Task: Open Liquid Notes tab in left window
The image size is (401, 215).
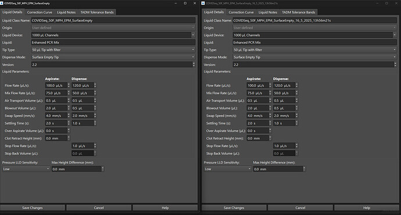Action: [x=66, y=12]
